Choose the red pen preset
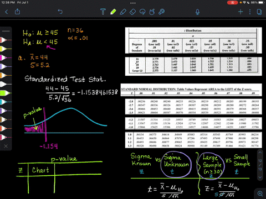 tap(4, 40)
